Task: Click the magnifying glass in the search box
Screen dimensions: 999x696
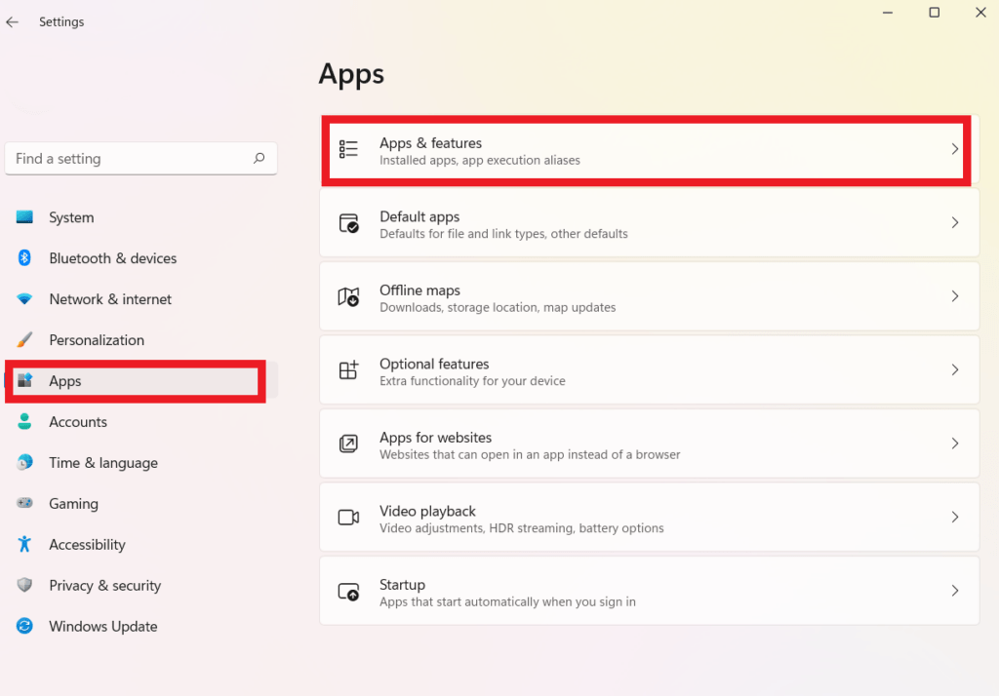Action: [x=259, y=158]
